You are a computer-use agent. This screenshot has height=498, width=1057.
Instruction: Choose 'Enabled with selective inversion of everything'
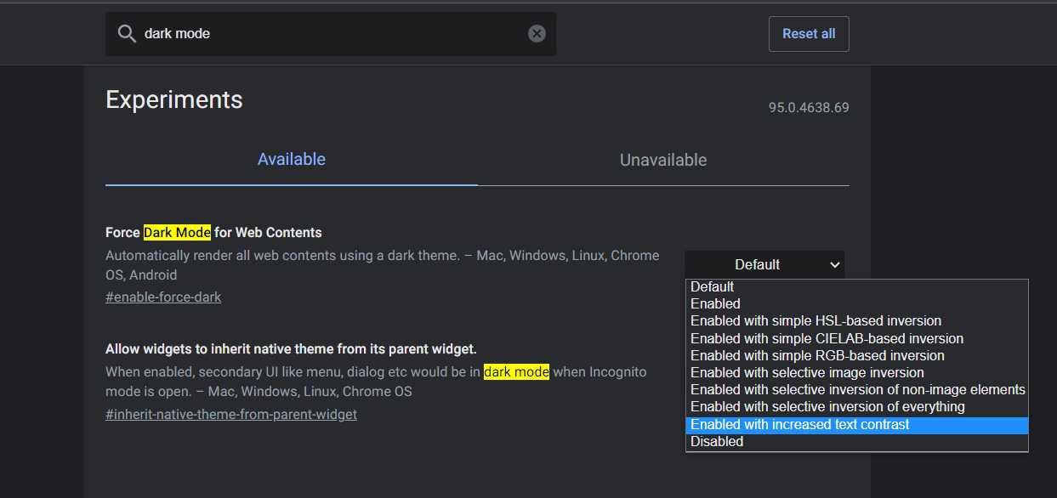coord(806,406)
